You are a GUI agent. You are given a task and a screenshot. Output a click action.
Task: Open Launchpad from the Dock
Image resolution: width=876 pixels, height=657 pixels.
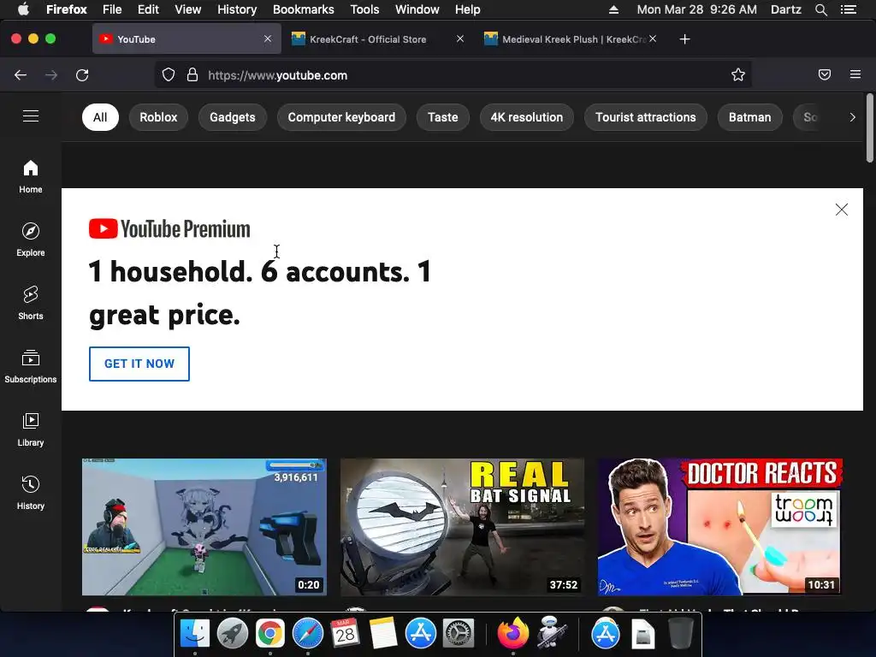coord(233,634)
